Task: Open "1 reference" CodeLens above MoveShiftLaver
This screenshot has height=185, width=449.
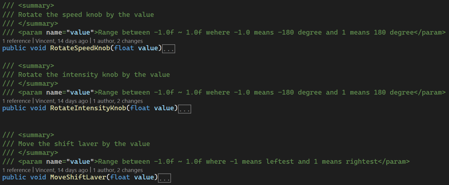Action: pos(16,170)
